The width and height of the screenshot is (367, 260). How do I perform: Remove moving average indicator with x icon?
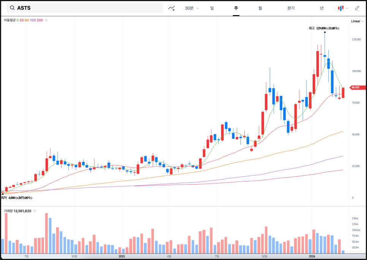(x=46, y=20)
